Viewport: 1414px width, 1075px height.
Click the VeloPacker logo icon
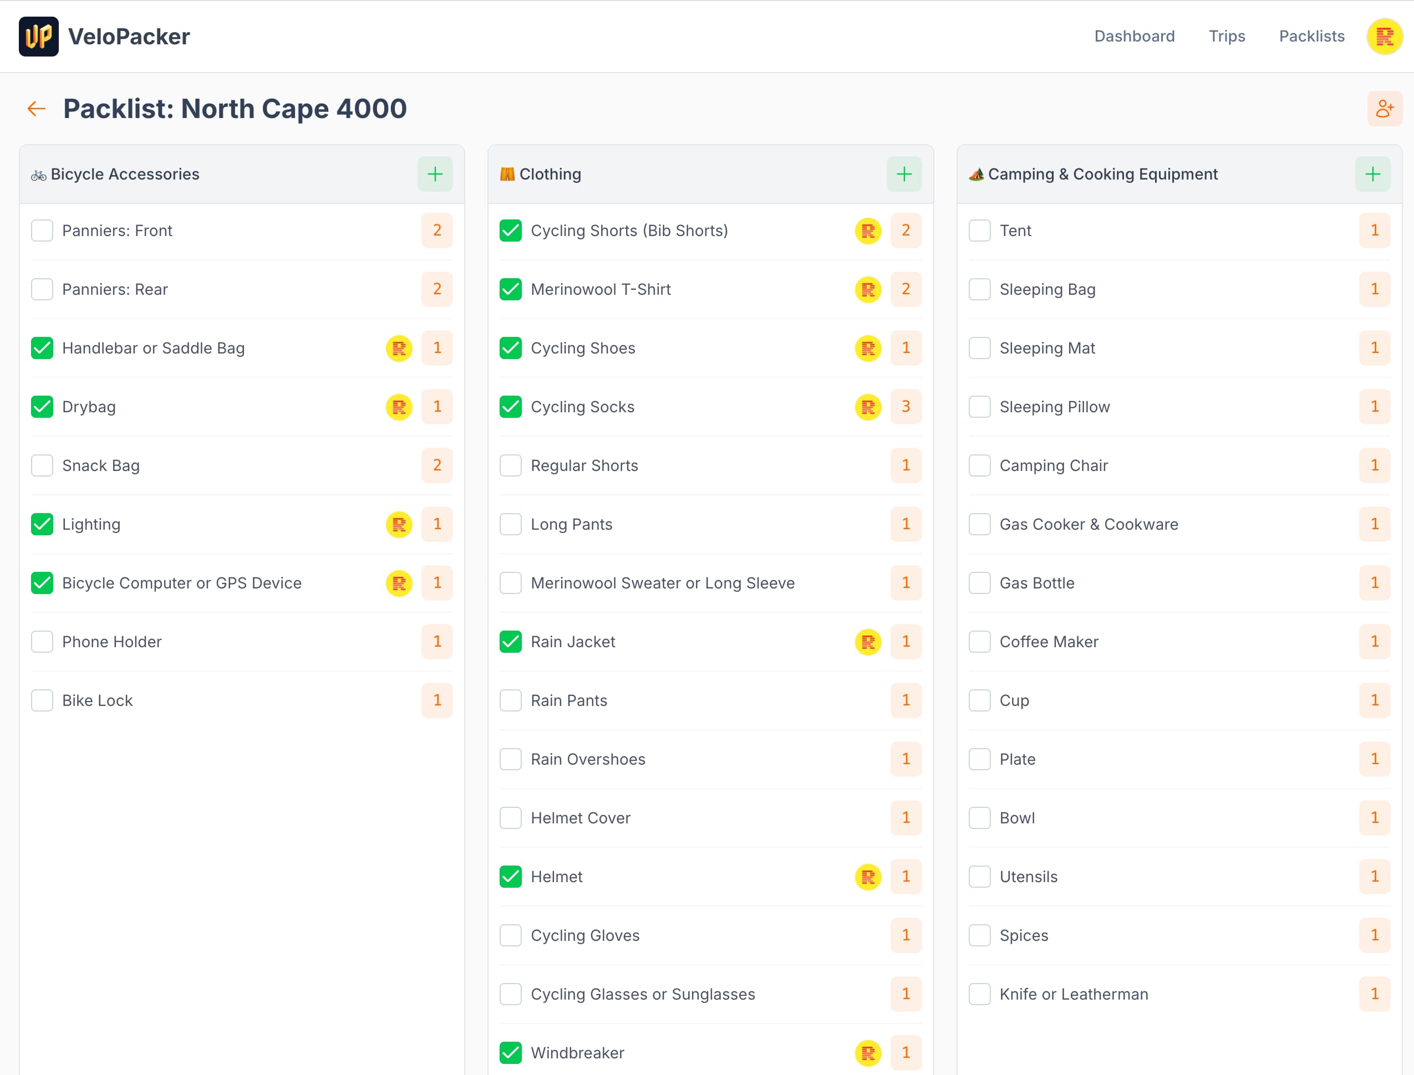coord(38,37)
